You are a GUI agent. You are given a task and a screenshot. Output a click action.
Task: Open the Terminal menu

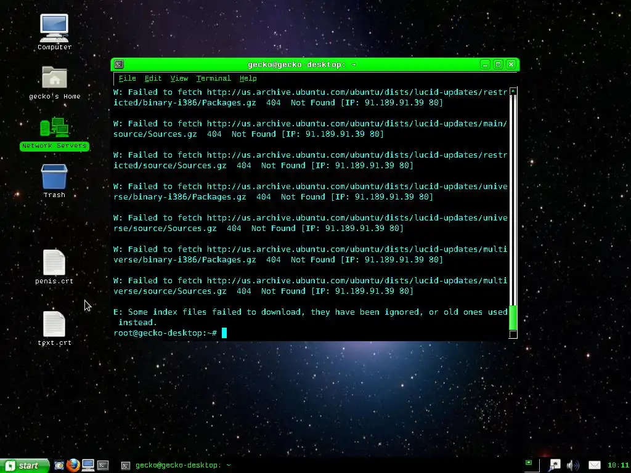214,78
